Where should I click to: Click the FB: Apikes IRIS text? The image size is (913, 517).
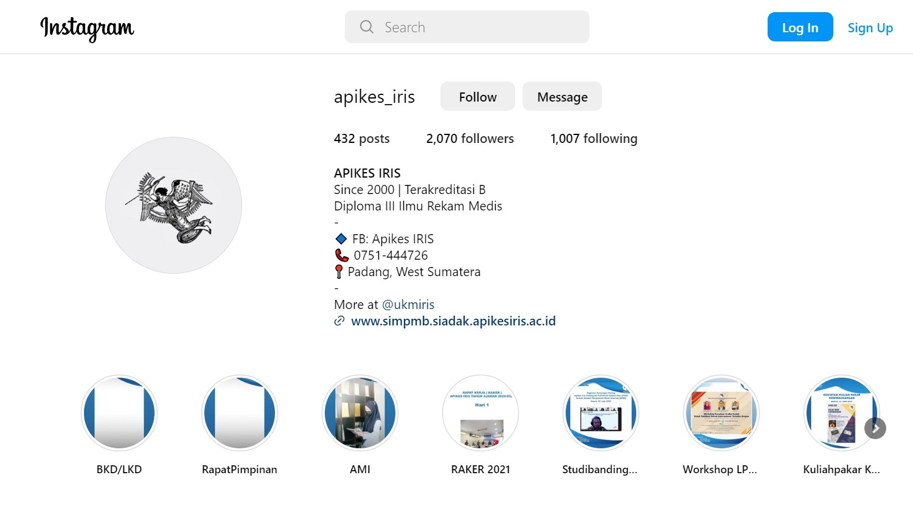(393, 239)
